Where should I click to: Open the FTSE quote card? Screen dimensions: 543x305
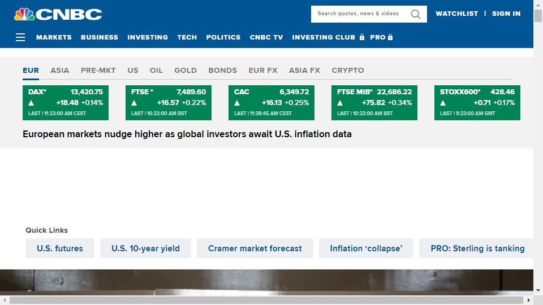169,103
